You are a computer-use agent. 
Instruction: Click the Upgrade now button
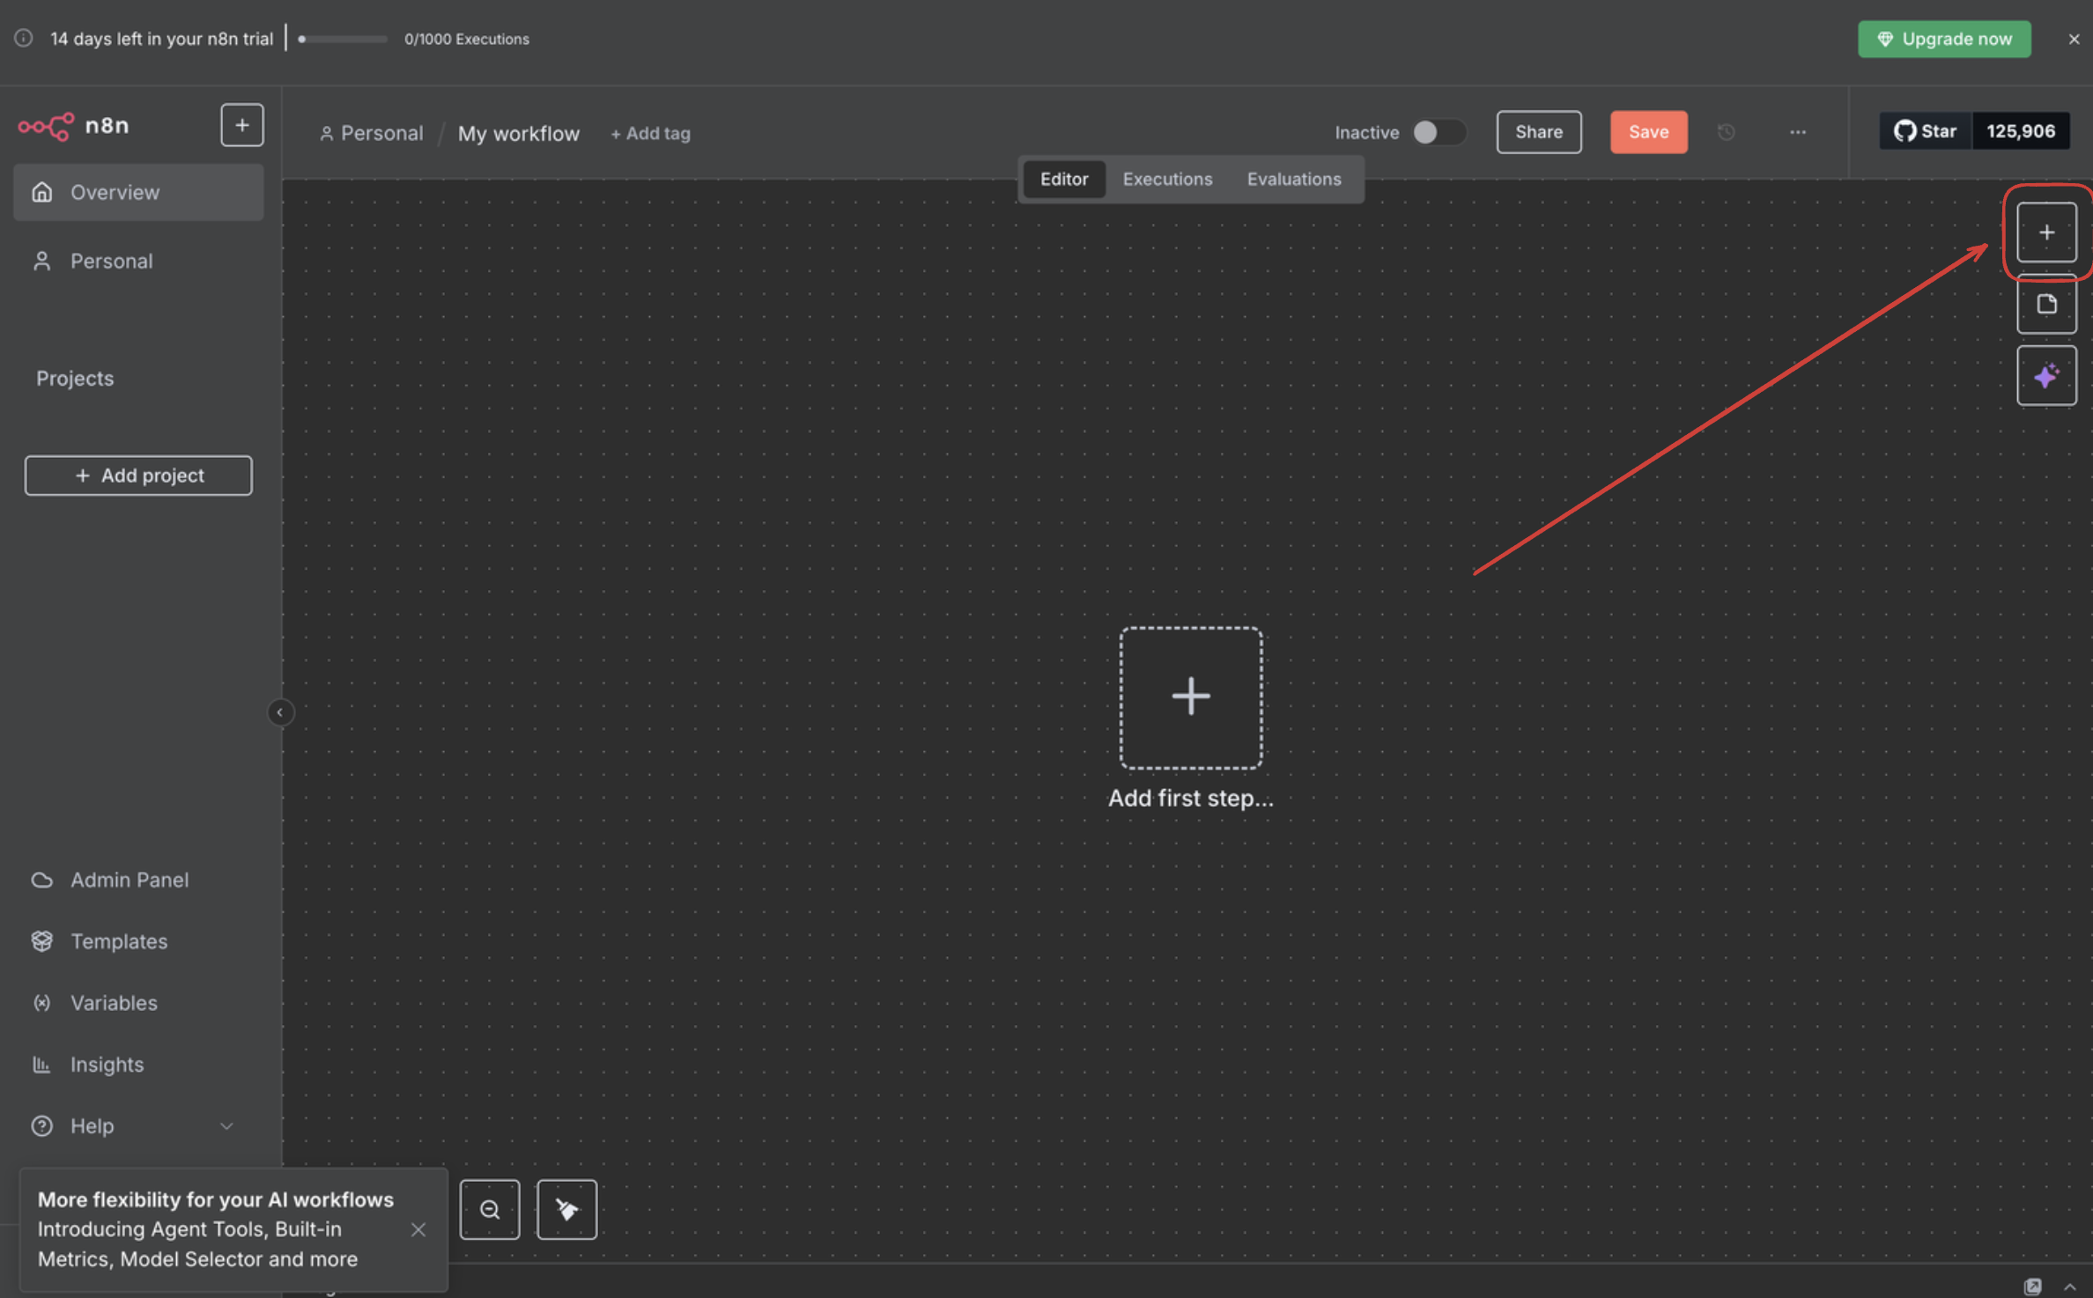(1943, 39)
